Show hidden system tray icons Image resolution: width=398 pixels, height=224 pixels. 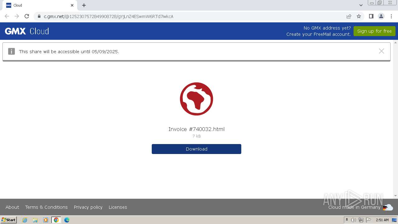(347, 220)
